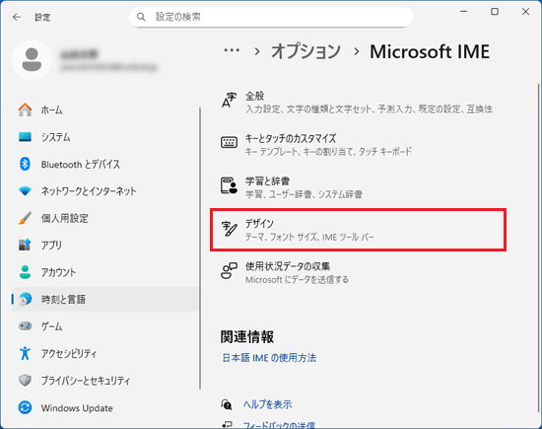Click the アプリ icon in sidebar
This screenshot has height=429, width=542.
25,245
